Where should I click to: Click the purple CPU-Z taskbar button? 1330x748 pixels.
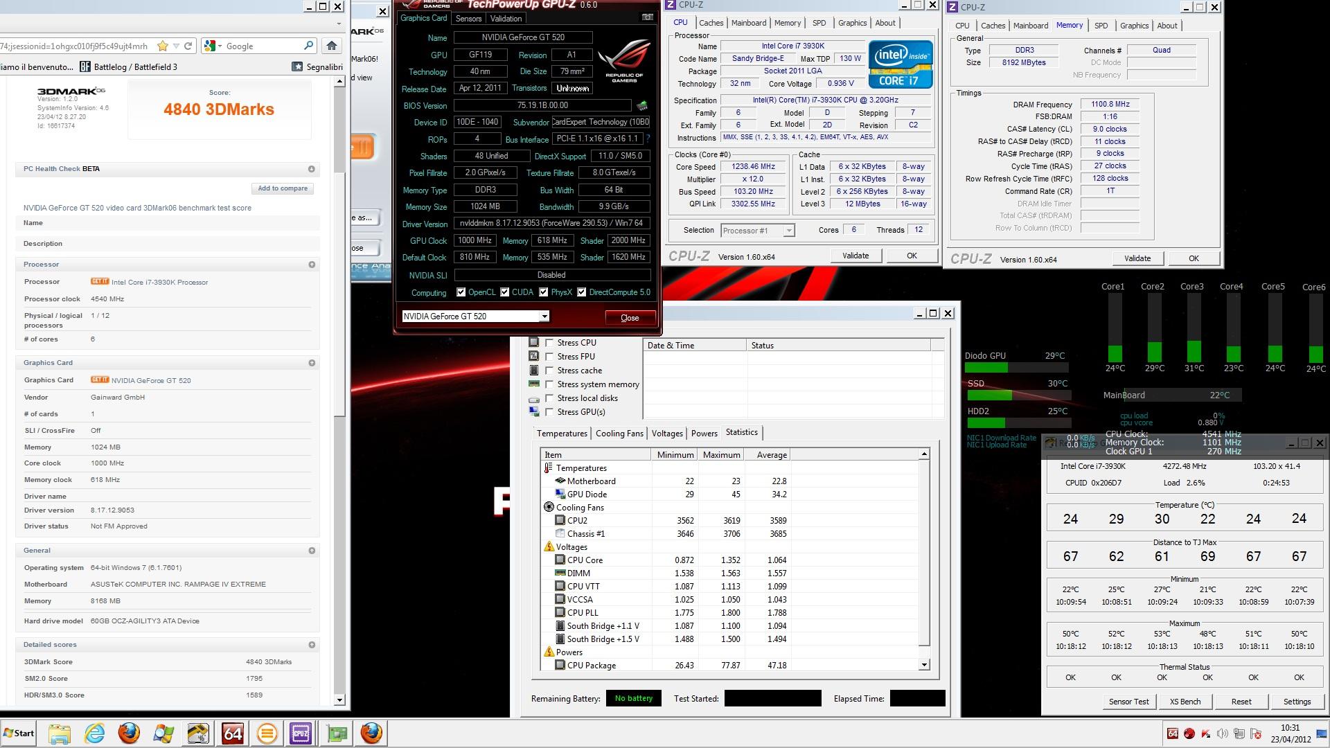pyautogui.click(x=301, y=733)
